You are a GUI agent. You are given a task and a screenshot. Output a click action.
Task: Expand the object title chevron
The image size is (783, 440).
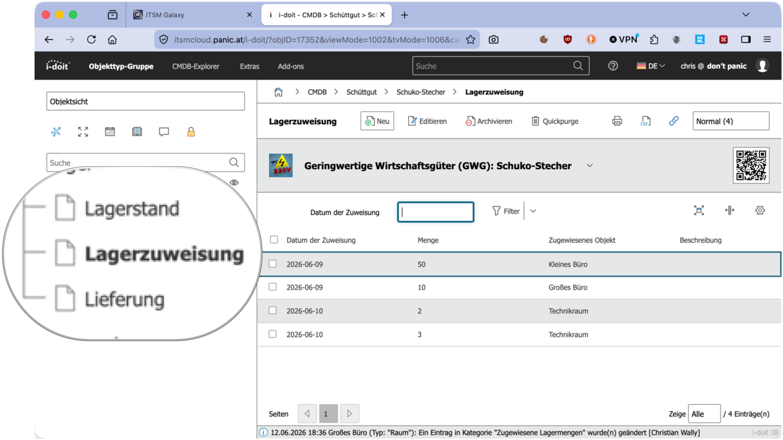tap(589, 166)
